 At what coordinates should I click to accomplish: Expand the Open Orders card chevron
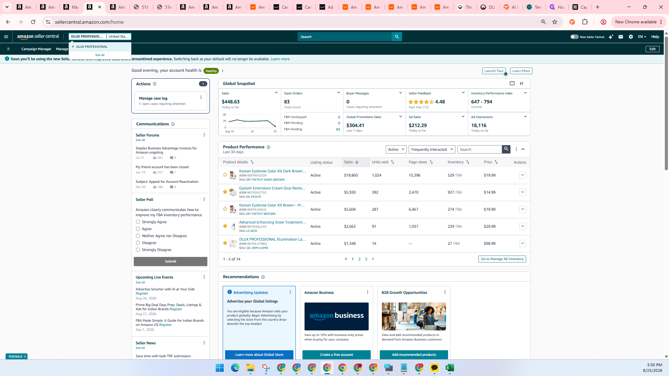[x=338, y=93]
